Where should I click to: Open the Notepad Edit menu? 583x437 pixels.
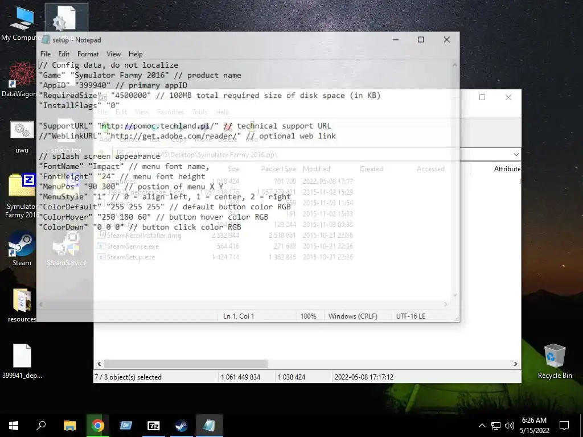pos(64,54)
